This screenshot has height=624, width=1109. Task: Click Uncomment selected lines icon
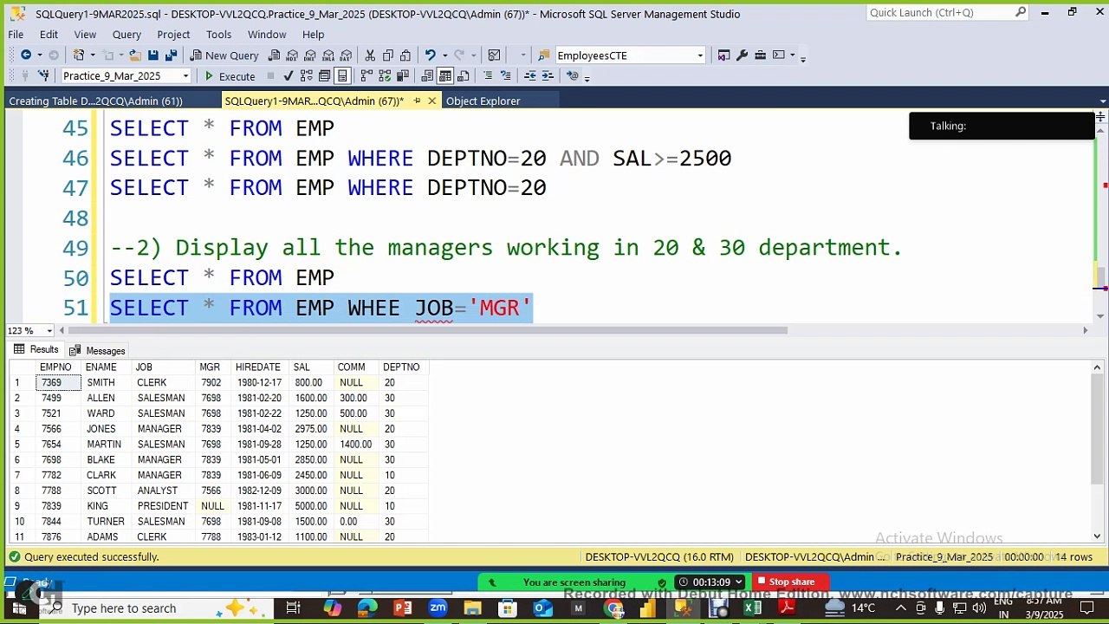pos(505,75)
